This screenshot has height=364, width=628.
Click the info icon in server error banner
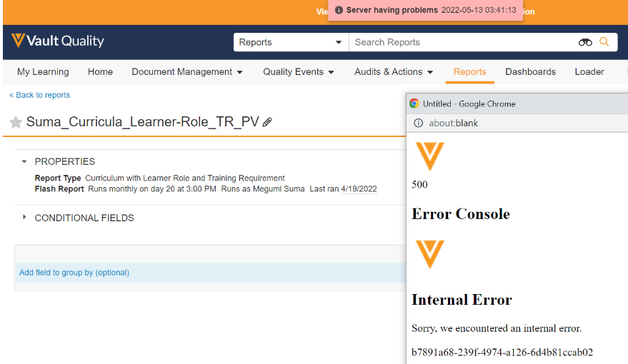pyautogui.click(x=339, y=11)
